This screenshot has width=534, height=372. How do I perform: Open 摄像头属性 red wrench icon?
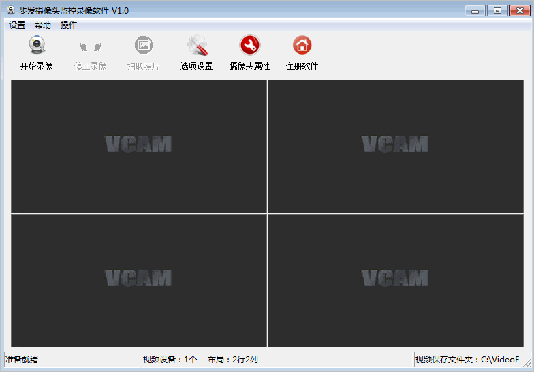point(249,45)
